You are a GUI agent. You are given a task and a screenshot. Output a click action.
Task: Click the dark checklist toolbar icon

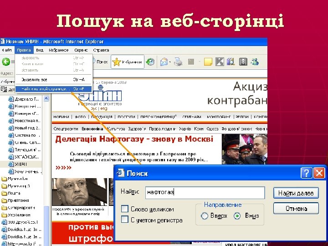[x=243, y=62]
